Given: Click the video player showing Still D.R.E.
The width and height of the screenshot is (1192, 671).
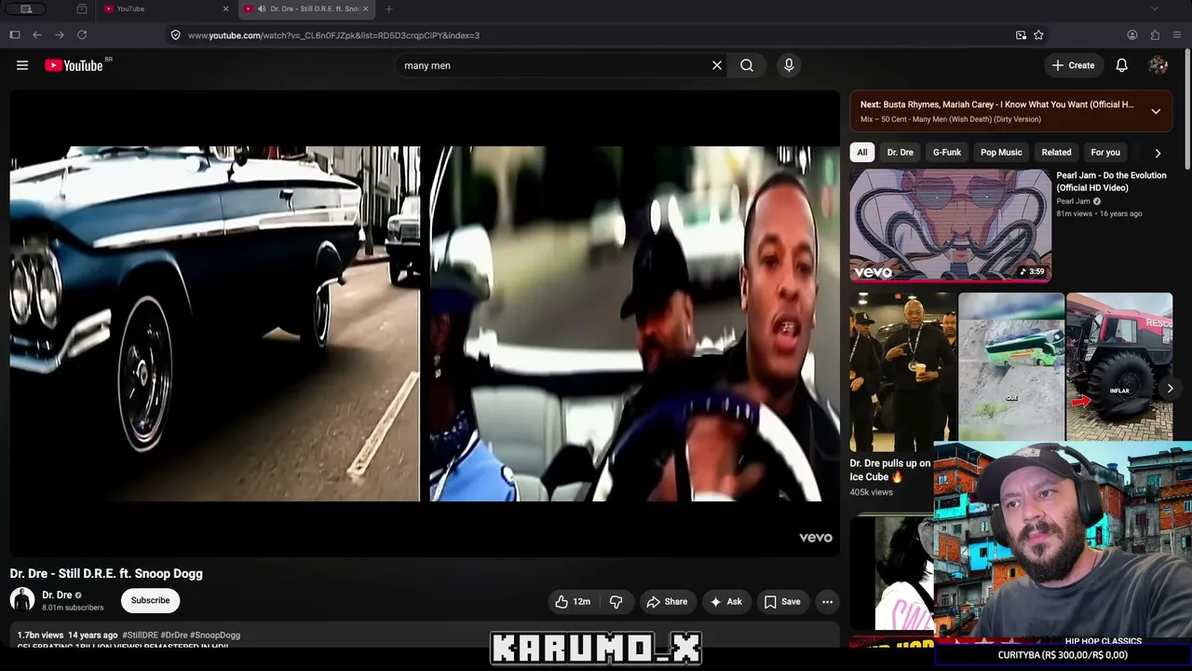Looking at the screenshot, I should (425, 323).
